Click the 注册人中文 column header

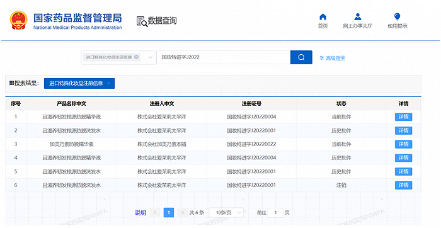click(x=162, y=104)
